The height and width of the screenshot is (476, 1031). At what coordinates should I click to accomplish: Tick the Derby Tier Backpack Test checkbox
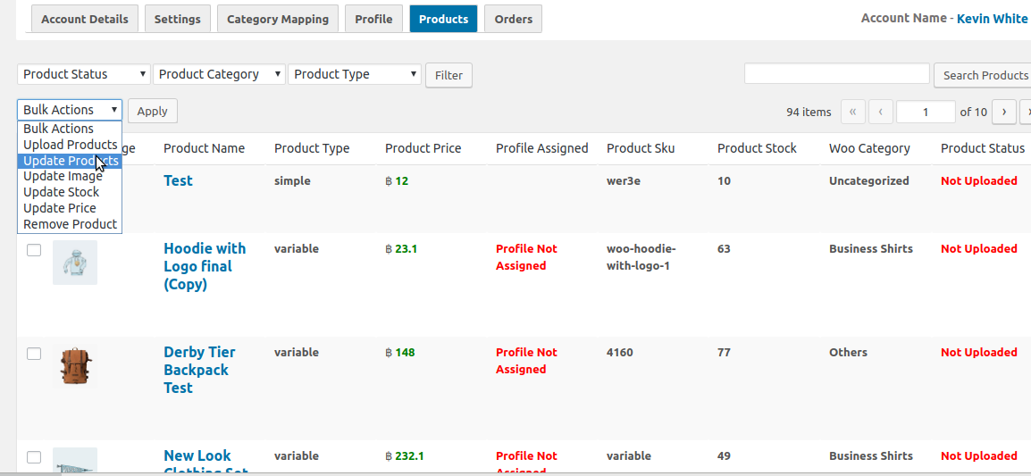click(34, 354)
